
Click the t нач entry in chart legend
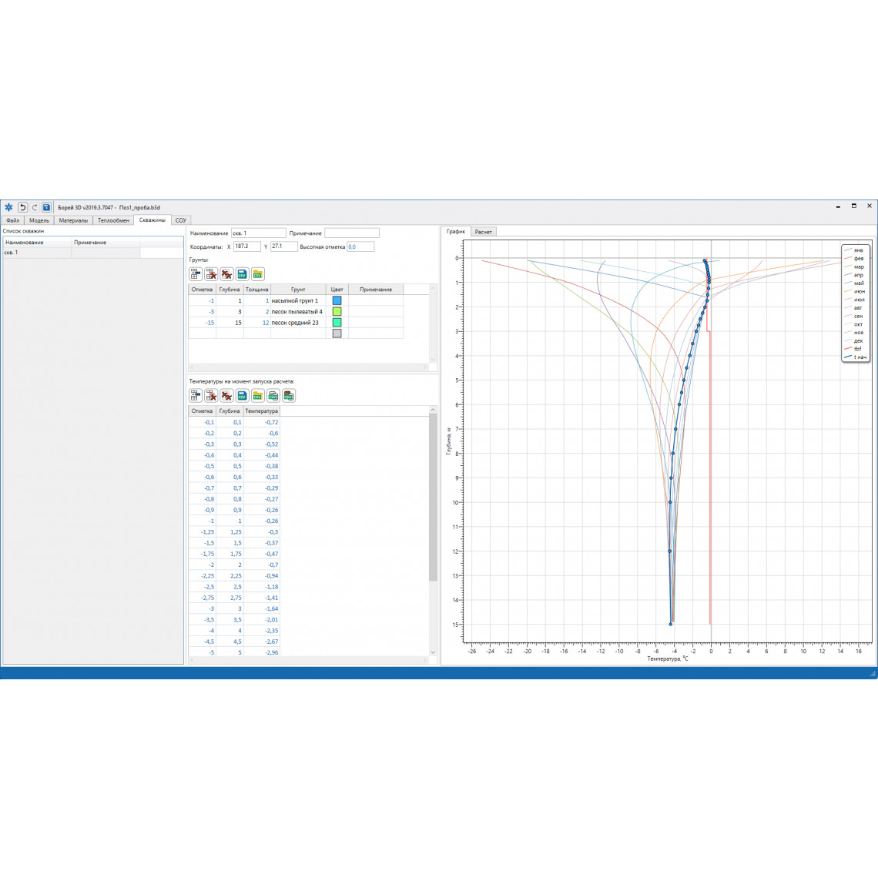click(855, 357)
